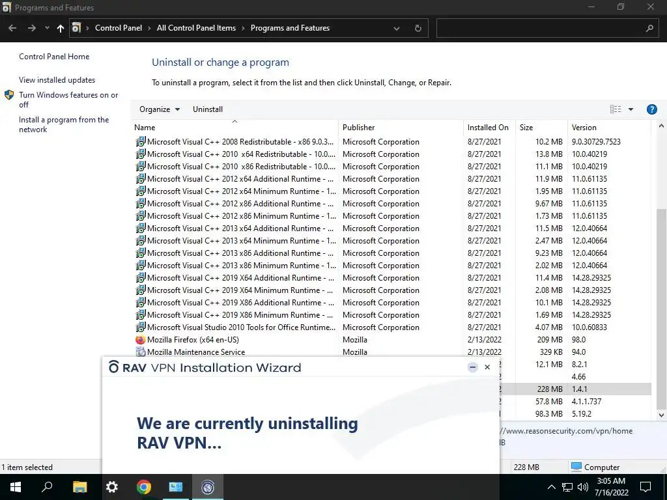Open the recent locations dropdown arrow

click(47, 28)
